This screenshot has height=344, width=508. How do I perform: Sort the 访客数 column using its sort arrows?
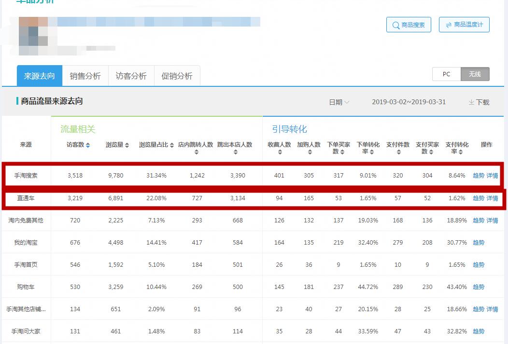(87, 145)
